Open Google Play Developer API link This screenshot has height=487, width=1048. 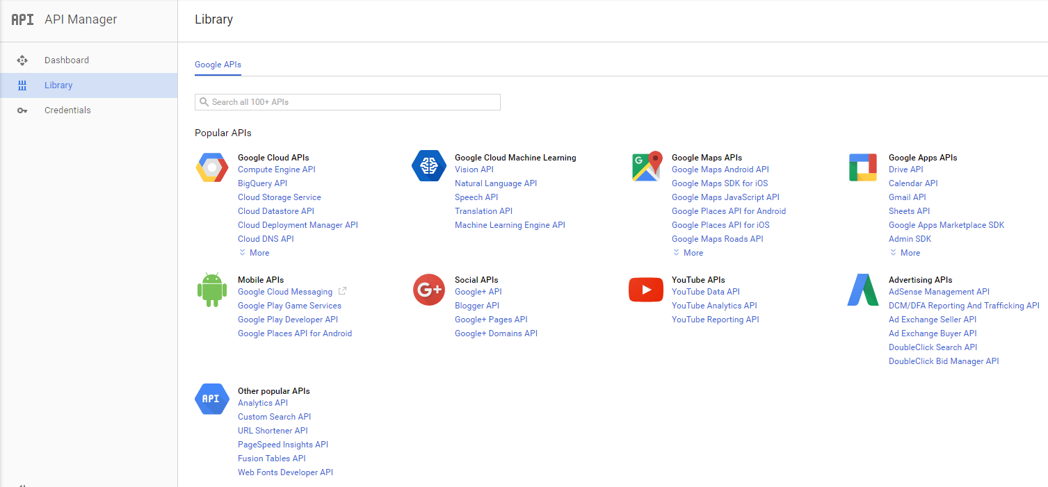[288, 320]
